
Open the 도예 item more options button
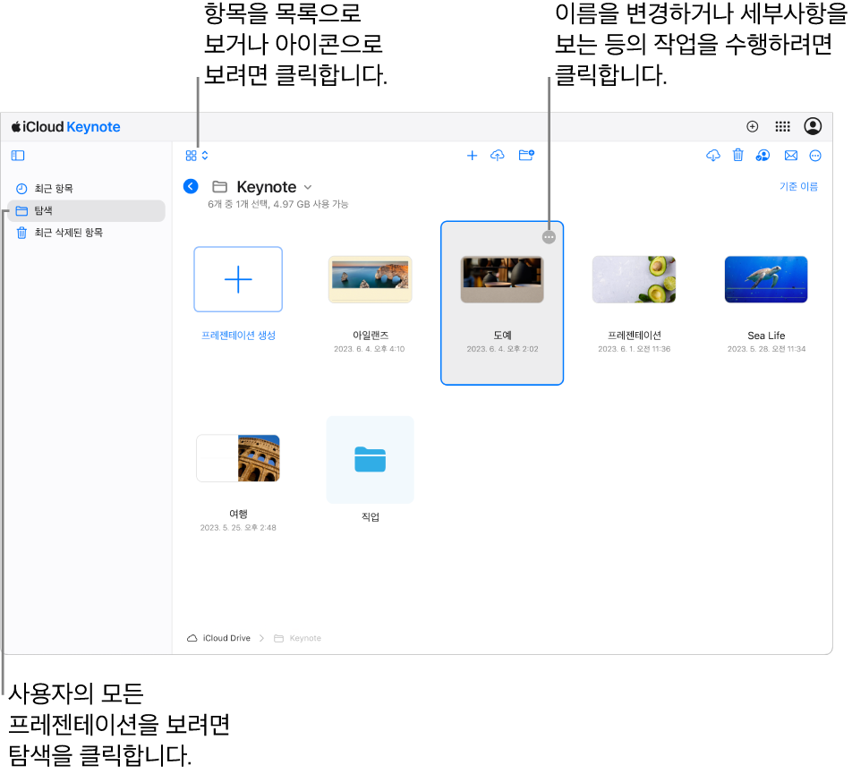pos(549,237)
